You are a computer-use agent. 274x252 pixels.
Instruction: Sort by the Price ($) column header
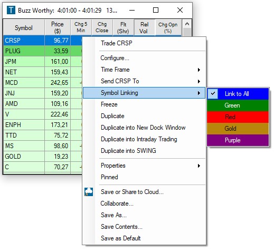[58, 27]
